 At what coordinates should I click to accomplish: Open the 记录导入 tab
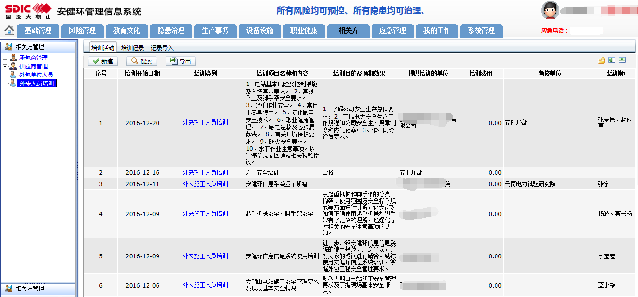pyautogui.click(x=162, y=48)
